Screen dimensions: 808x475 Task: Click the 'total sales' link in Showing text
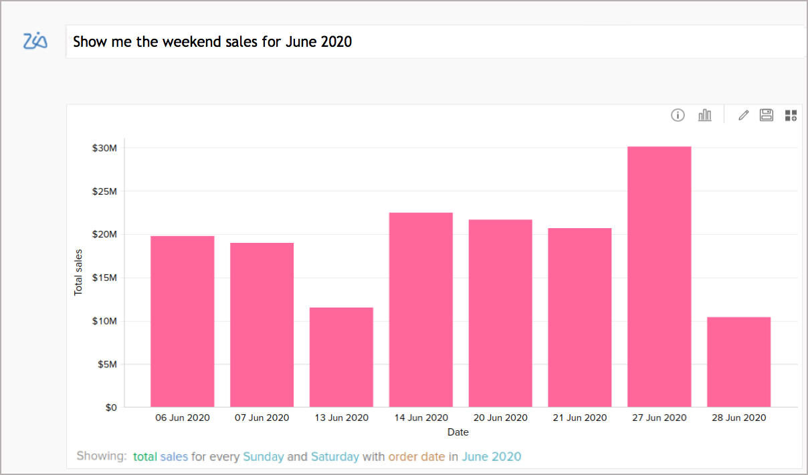click(x=161, y=456)
